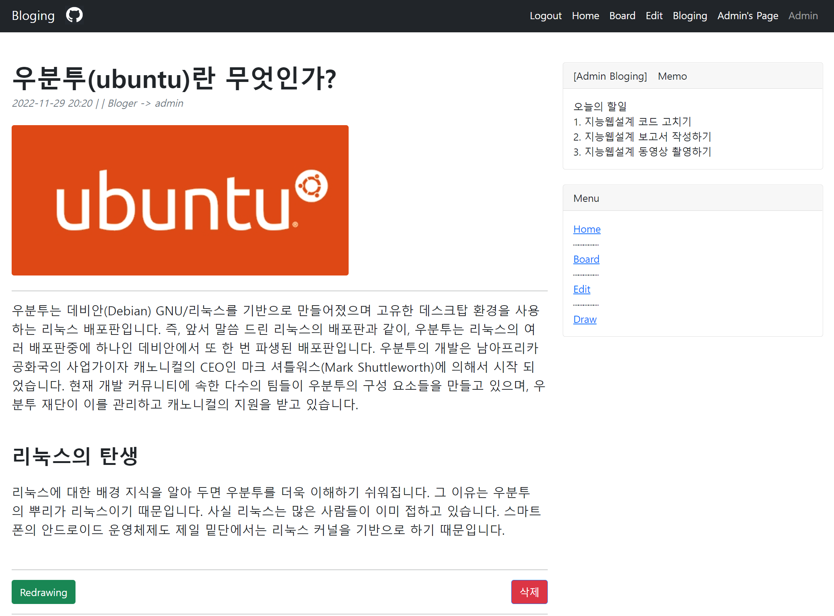
Task: Click the 리눅스의 탄생 section heading
Action: 75,456
